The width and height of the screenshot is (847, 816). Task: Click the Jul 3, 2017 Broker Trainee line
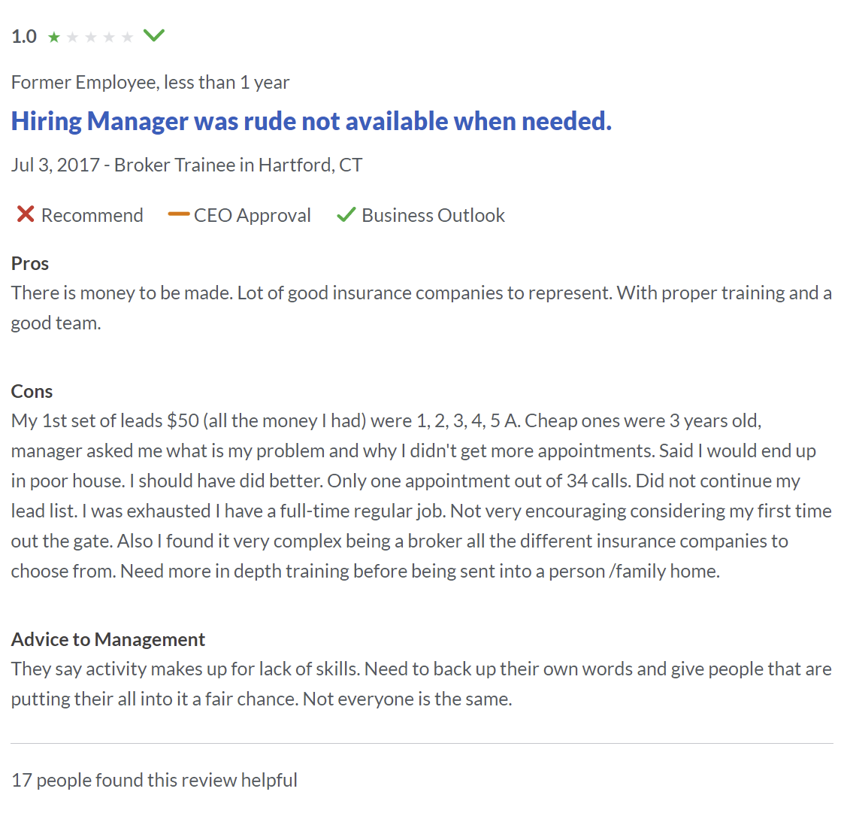pos(186,165)
